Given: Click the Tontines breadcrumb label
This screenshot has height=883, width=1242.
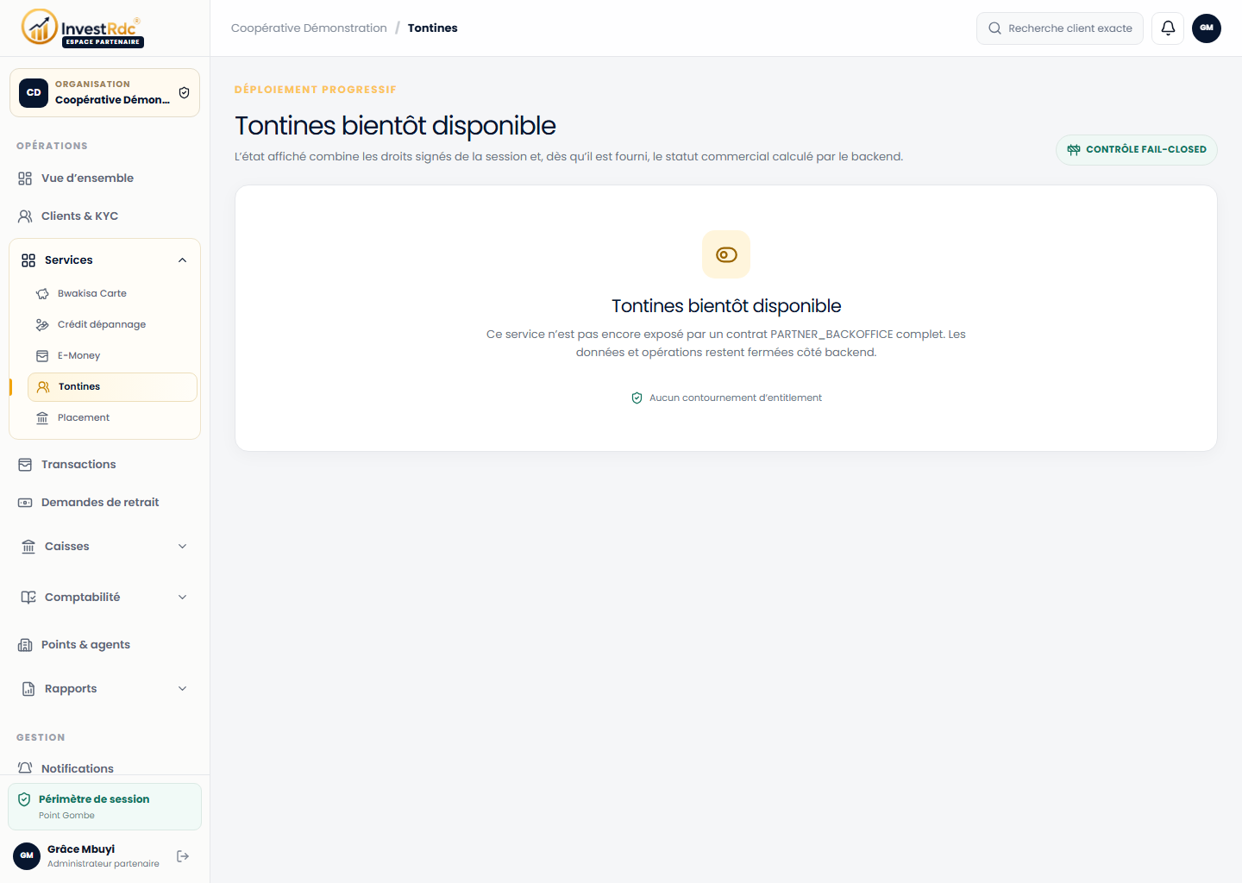Looking at the screenshot, I should point(432,28).
